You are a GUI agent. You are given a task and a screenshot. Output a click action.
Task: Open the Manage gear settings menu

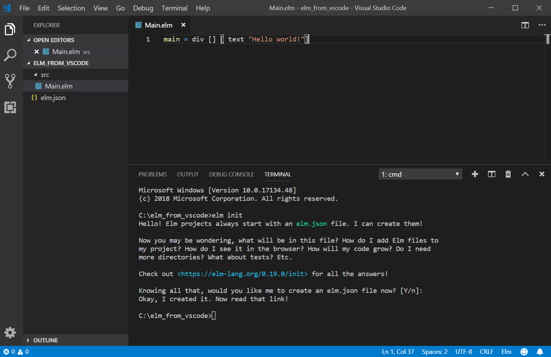pos(10,333)
